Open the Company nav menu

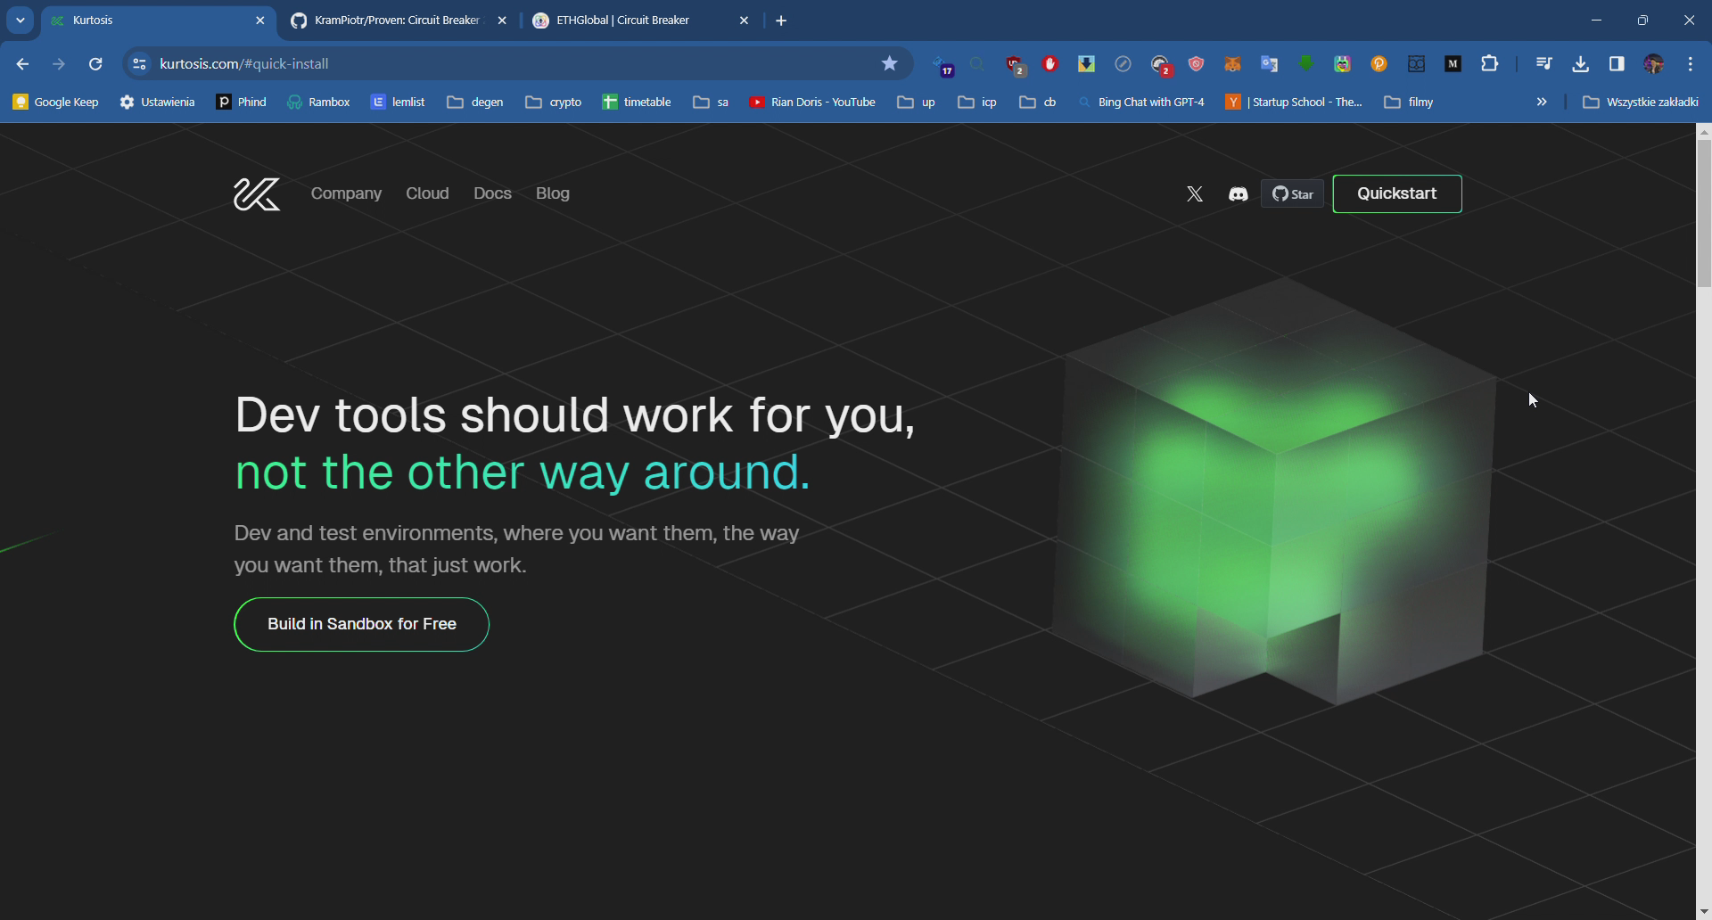[346, 193]
